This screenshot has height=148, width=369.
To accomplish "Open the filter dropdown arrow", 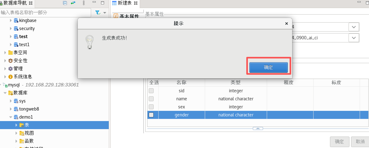I will point(105,13).
